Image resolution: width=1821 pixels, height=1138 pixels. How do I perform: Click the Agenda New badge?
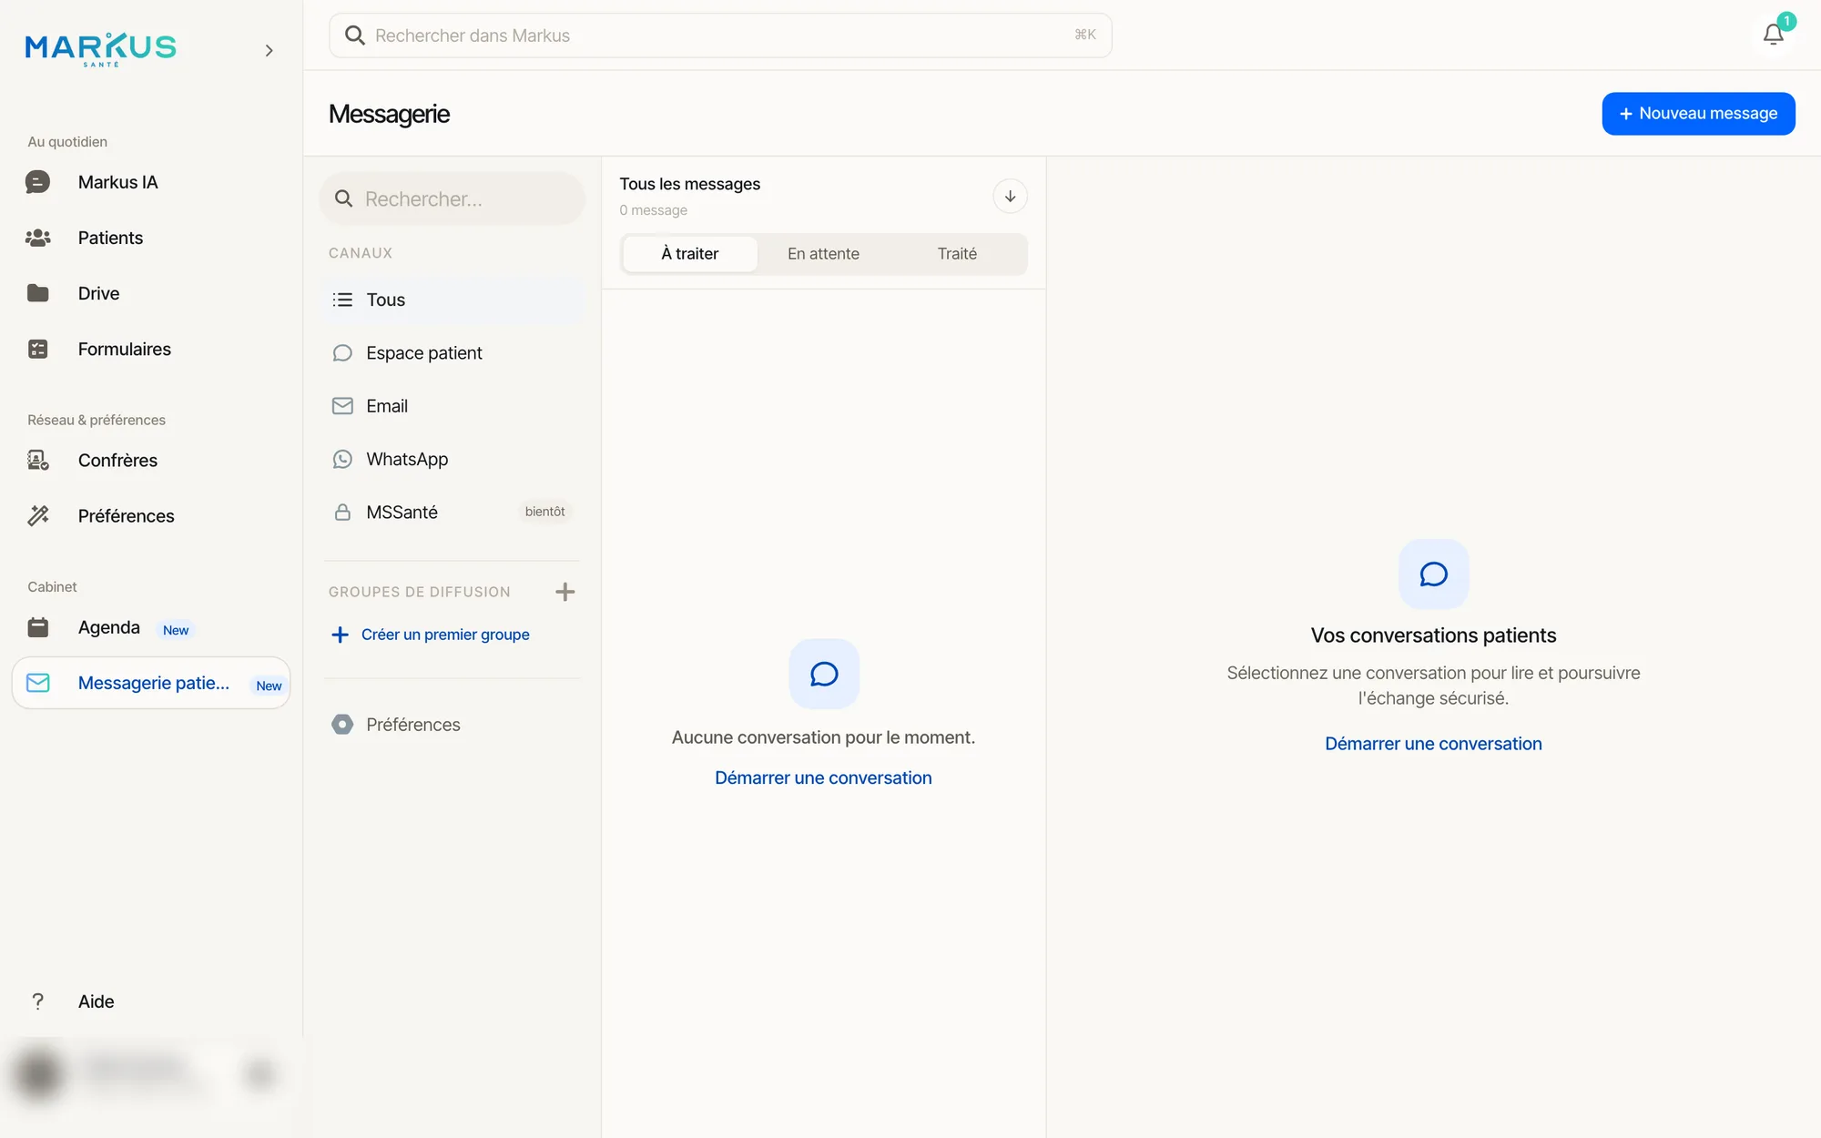tap(176, 630)
